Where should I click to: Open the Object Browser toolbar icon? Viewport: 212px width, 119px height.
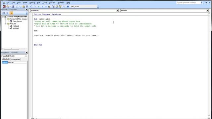tap(60, 7)
